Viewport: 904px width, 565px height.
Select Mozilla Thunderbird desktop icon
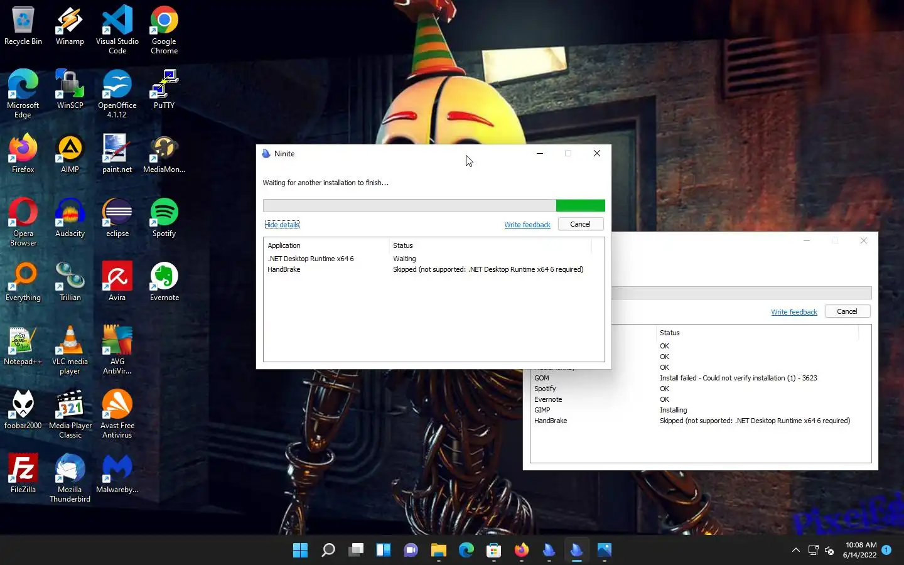tap(70, 478)
